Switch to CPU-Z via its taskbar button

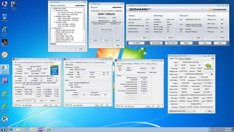[41, 130]
